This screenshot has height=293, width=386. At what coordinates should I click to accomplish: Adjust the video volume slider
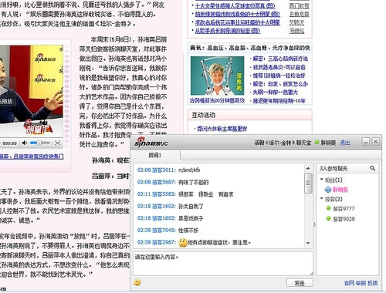pyautogui.click(x=40, y=143)
